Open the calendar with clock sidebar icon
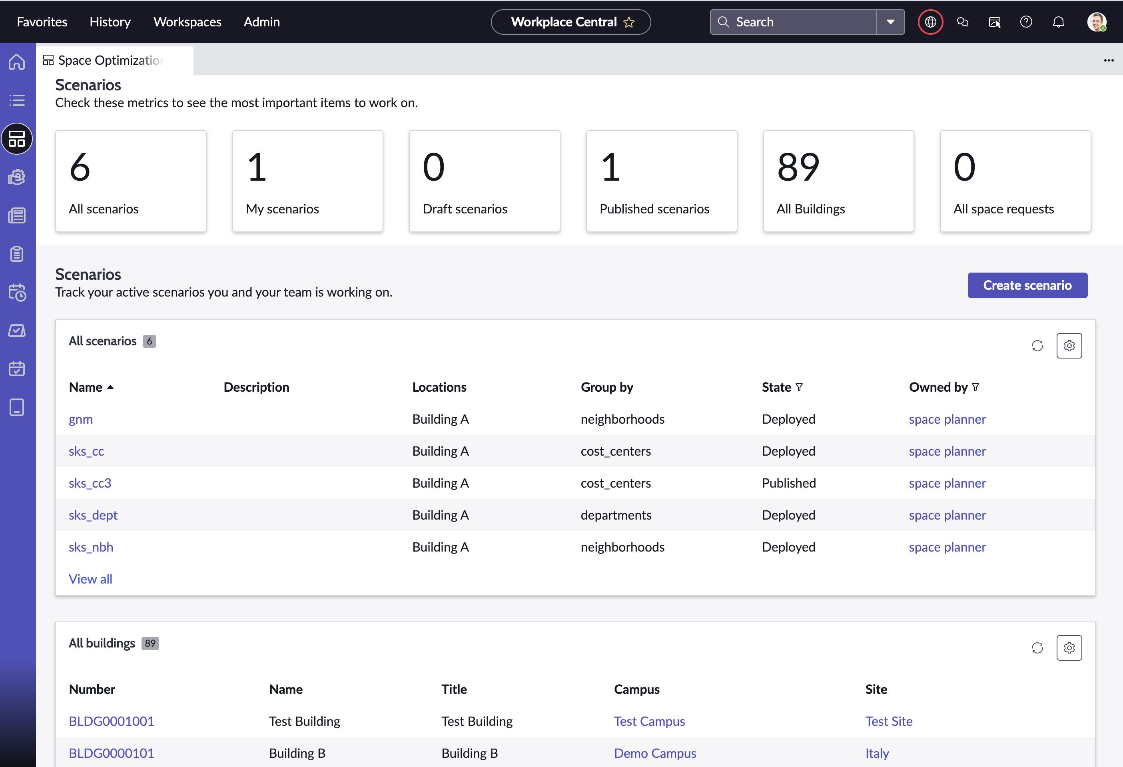 [17, 292]
